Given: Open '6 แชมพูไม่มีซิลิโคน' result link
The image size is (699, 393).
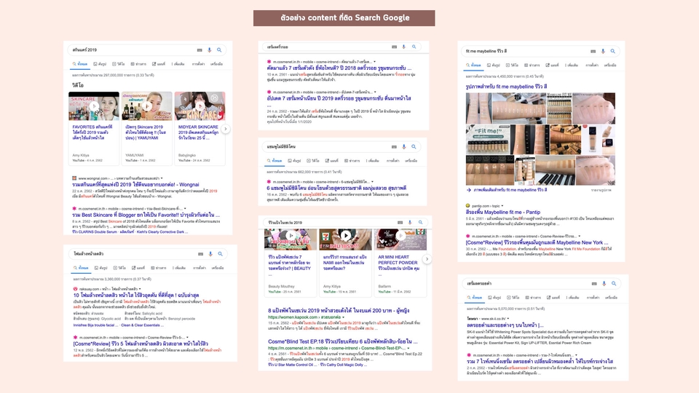Looking at the screenshot, I should coord(336,188).
